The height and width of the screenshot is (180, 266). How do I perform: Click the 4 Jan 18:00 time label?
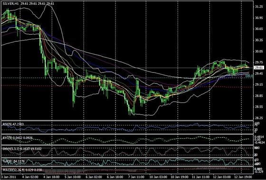coord(51,177)
